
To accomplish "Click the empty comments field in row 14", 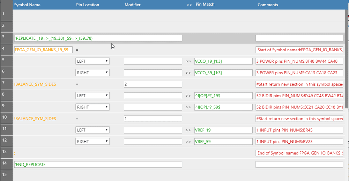I will pos(299,165).
